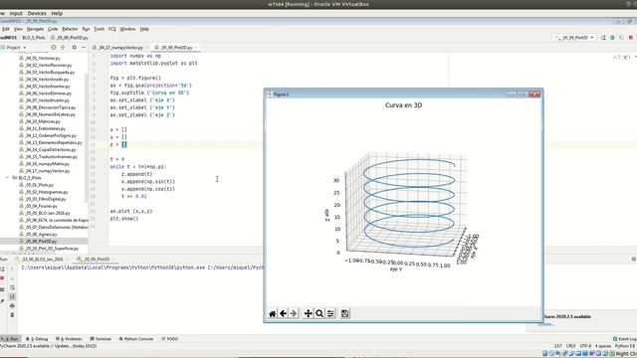Screen dimensions: 637x358
Task: Click UTF-8 encoding in status bar
Action: click(585, 346)
